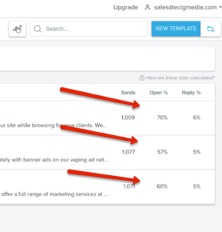Open 'How are these stats calculated?' link
The height and width of the screenshot is (232, 222).
[x=180, y=78]
